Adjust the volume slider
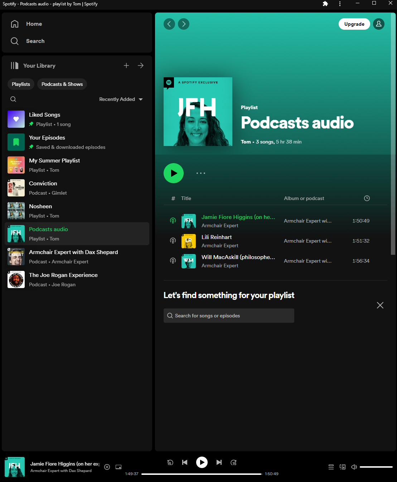Image resolution: width=397 pixels, height=482 pixels. [376, 467]
